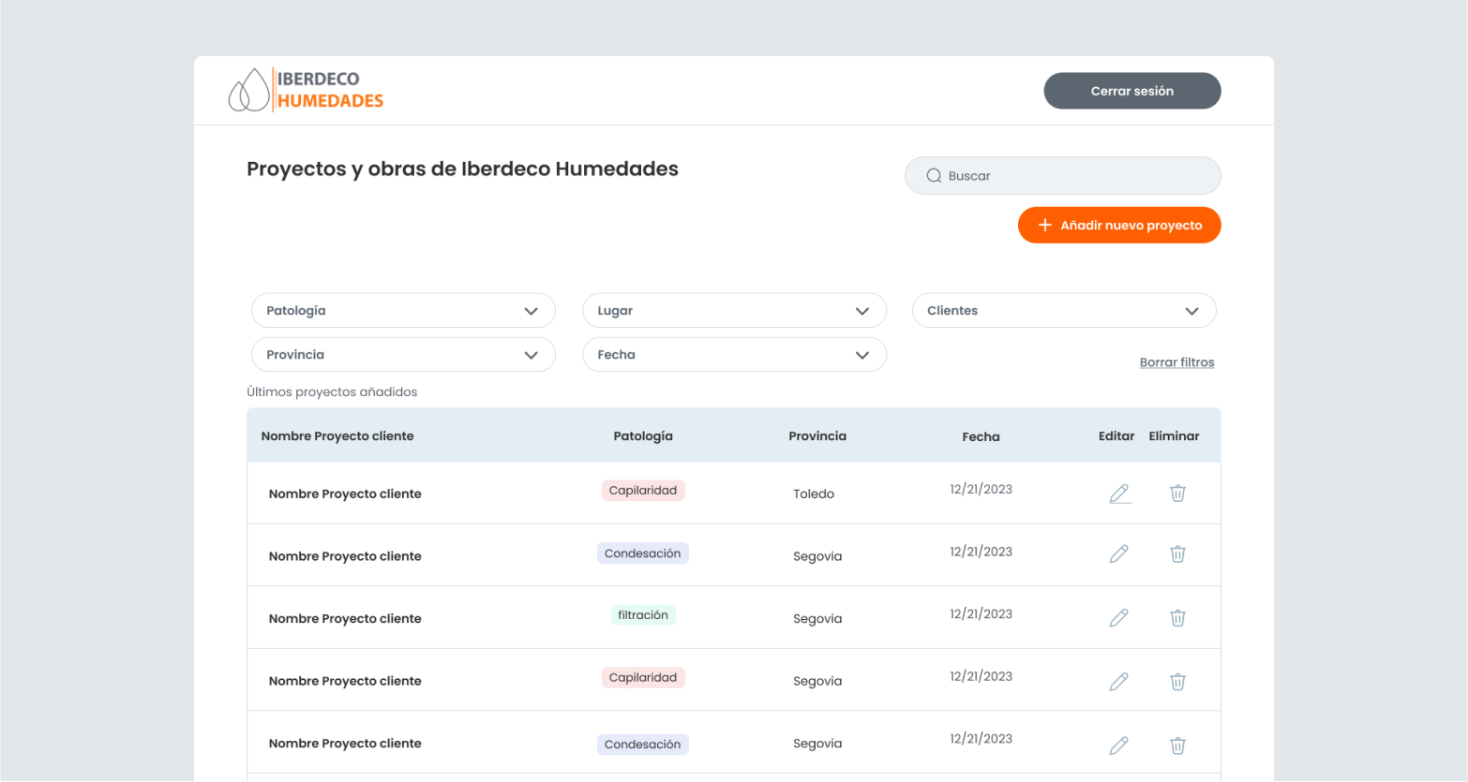The image size is (1468, 782).
Task: Delete the Toledo project using its trash icon
Action: (x=1177, y=494)
